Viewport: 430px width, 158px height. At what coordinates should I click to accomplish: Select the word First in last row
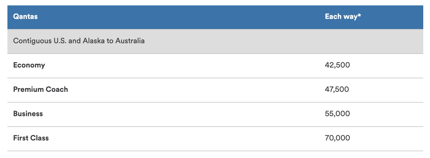(21, 138)
